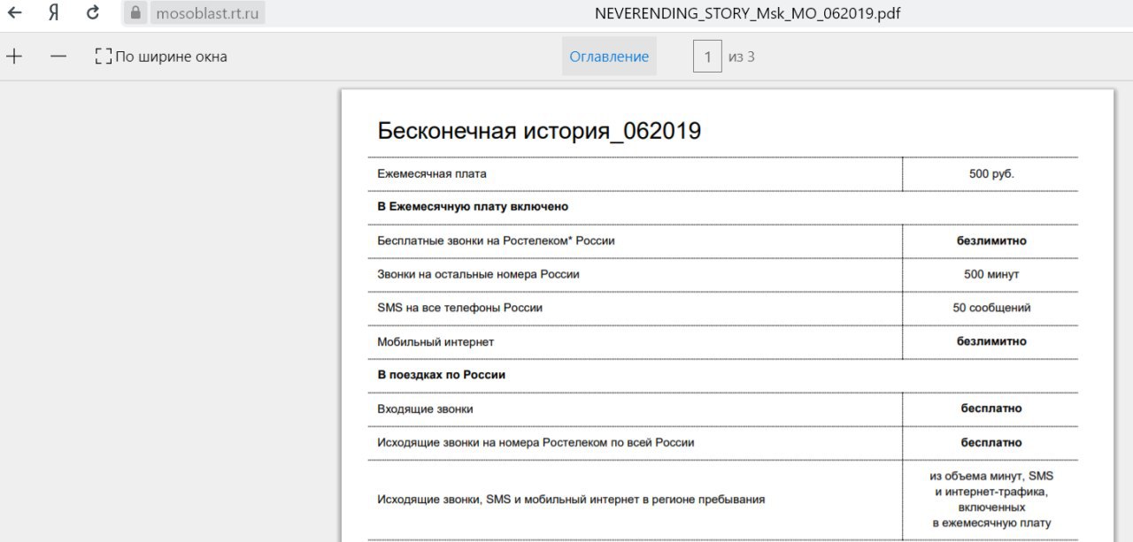Click the 500 руб. value

click(x=991, y=174)
